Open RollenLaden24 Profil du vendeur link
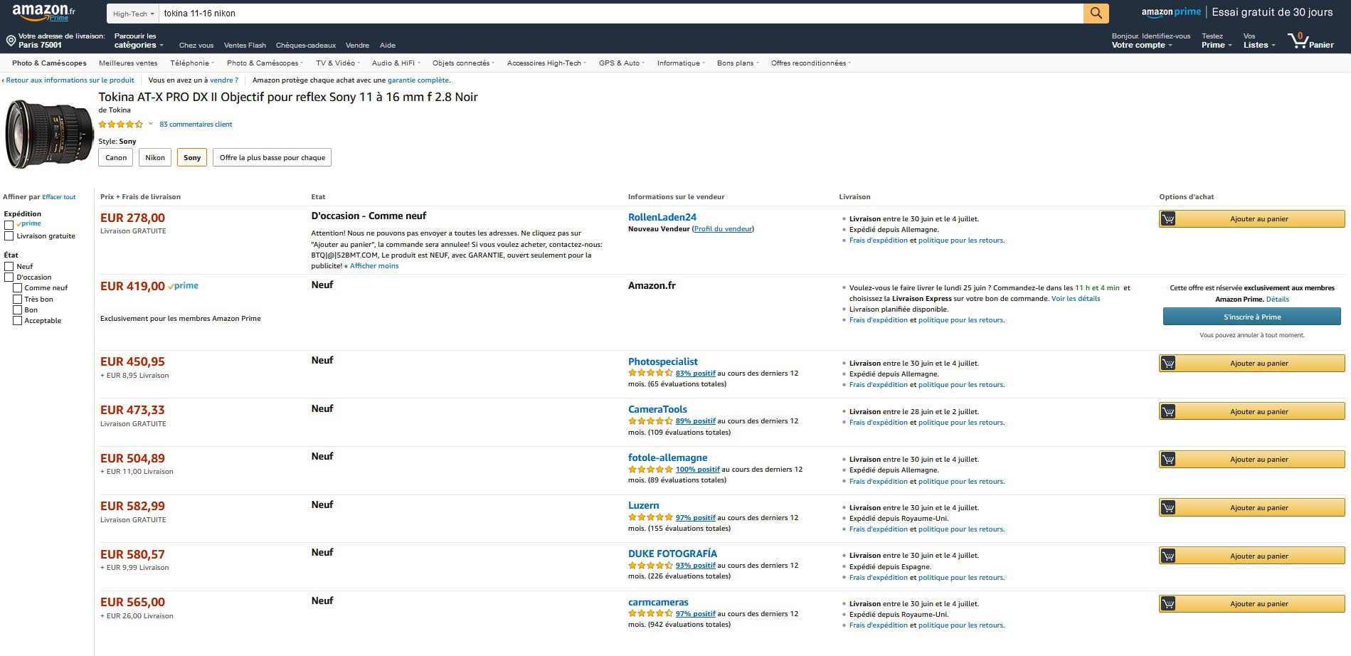The height and width of the screenshot is (656, 1351). (724, 229)
